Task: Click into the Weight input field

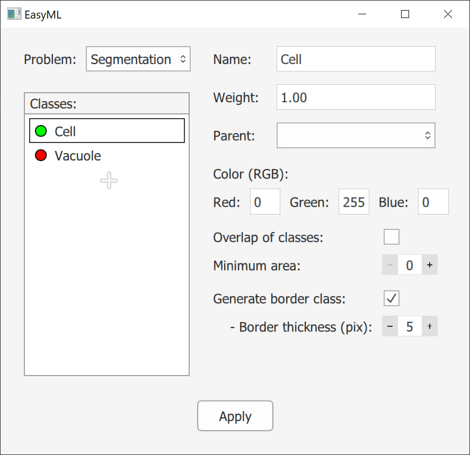Action: pyautogui.click(x=356, y=97)
